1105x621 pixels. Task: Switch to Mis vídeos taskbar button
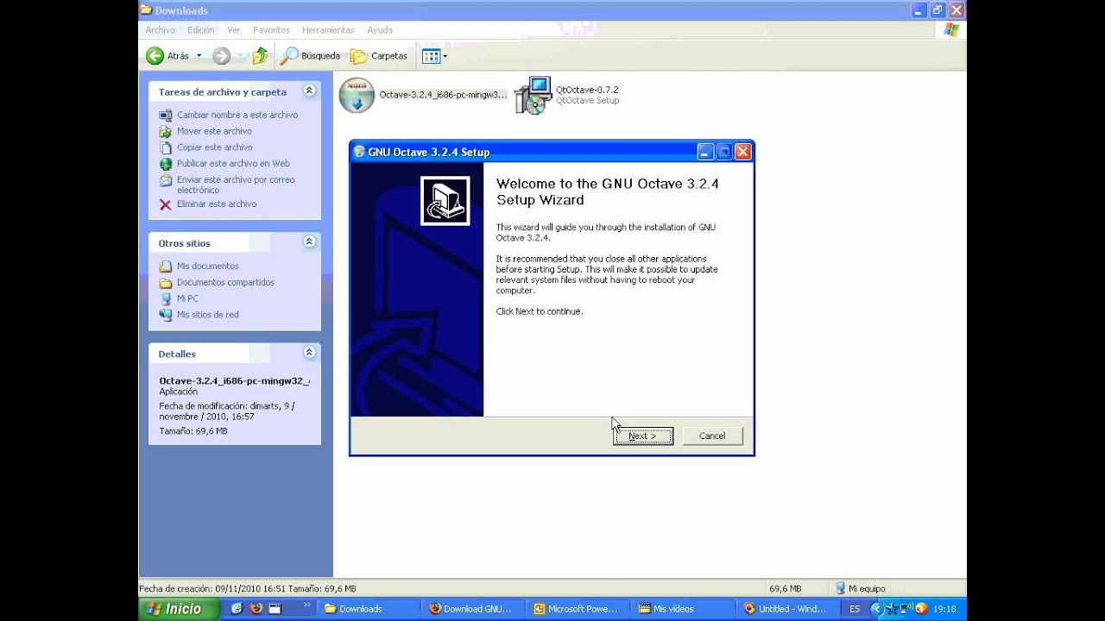pos(682,609)
